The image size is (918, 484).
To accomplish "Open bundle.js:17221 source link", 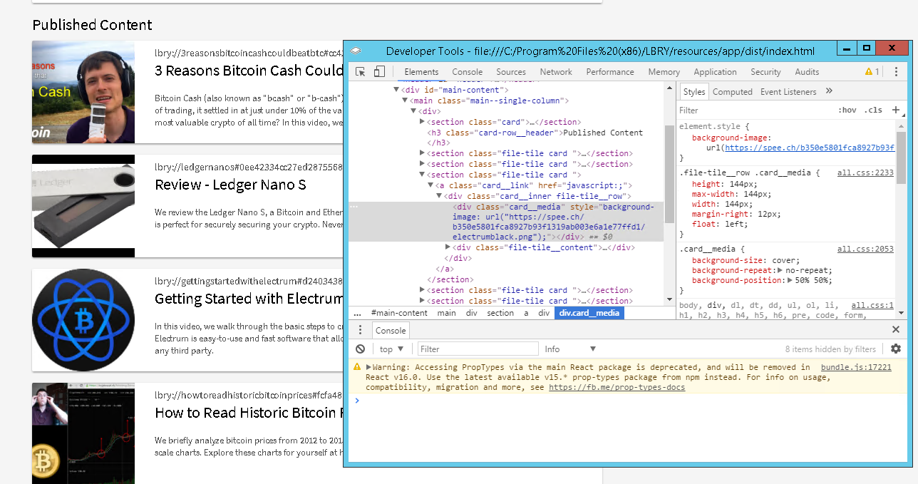I will [856, 368].
